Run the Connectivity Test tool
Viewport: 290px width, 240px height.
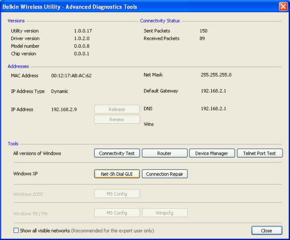coord(117,153)
